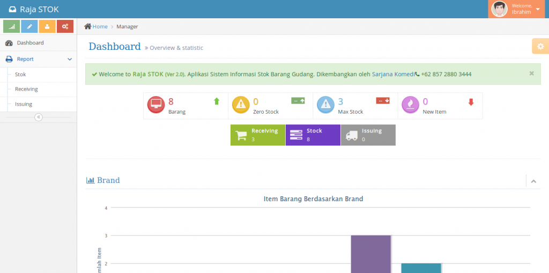Click the printer icon beside Report

9,59
